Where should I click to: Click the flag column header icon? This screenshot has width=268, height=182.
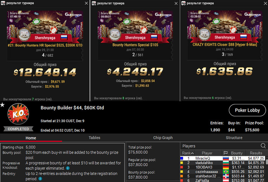pyautogui.click(x=226, y=153)
